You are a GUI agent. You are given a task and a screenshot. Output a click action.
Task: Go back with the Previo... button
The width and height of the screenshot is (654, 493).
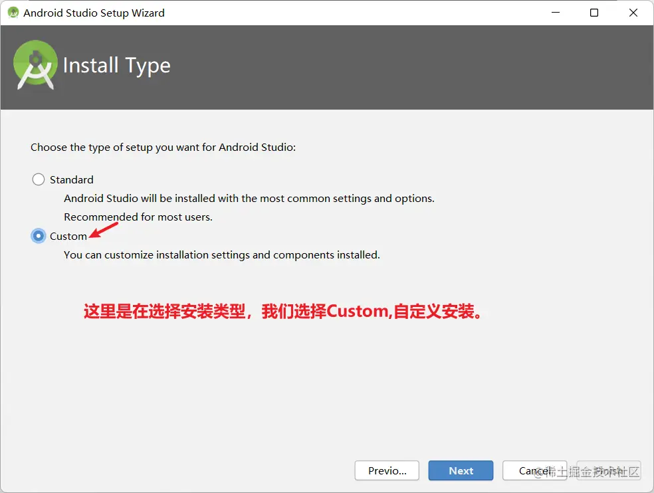387,470
